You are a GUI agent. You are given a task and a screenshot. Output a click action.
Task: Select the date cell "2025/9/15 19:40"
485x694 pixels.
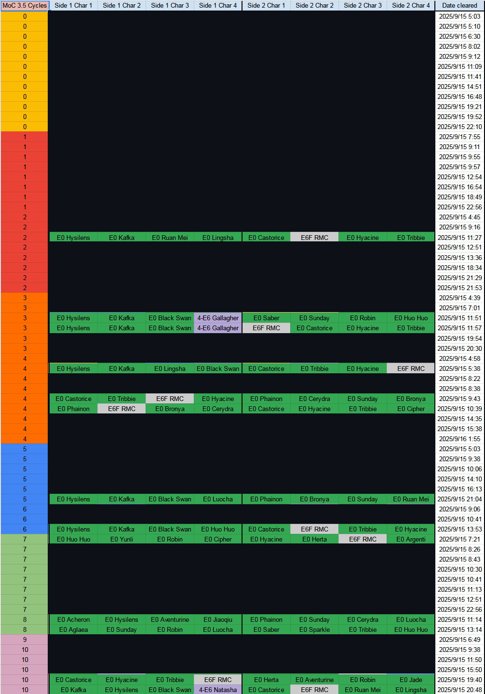pos(460,680)
